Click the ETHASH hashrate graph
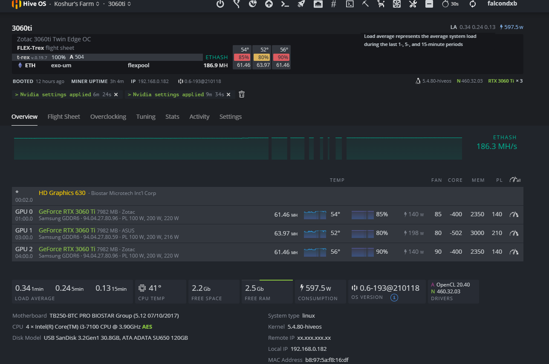The height and width of the screenshot is (364, 549). tap(238, 149)
